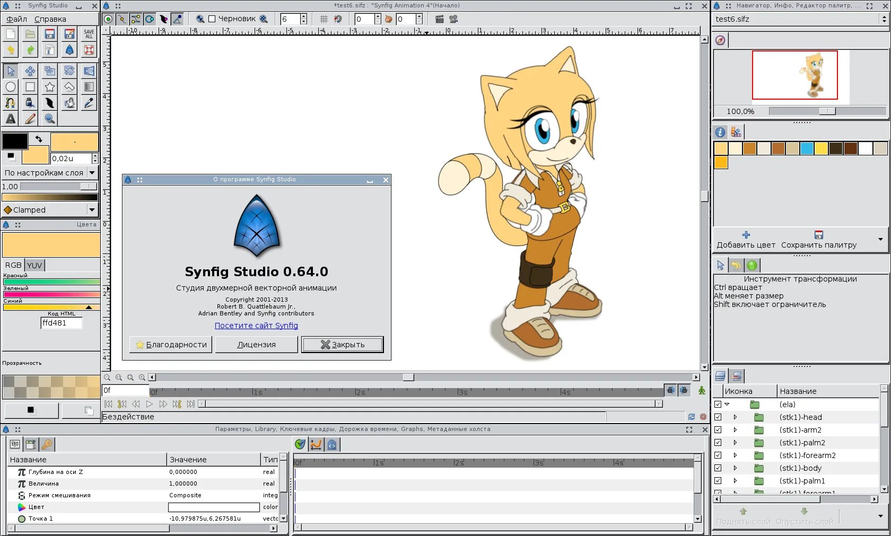Toggle grid display in canvas toolbar

coord(324,19)
